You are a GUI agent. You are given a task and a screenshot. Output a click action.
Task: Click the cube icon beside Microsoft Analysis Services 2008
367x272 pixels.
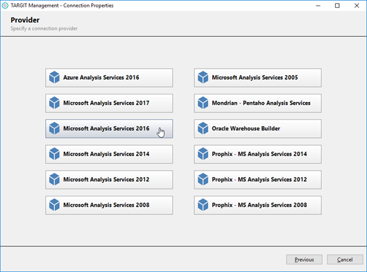tap(54, 205)
